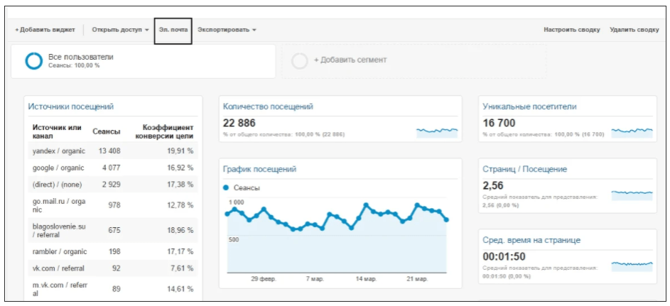This screenshot has height=306, width=670.
Task: Open the Источники посещений widget title
Action: [70, 106]
